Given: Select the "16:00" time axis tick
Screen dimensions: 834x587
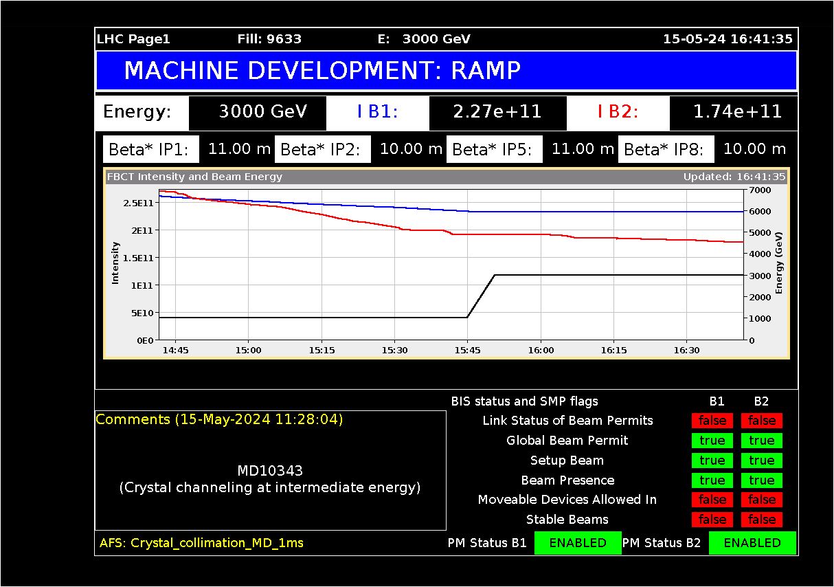Looking at the screenshot, I should (541, 351).
